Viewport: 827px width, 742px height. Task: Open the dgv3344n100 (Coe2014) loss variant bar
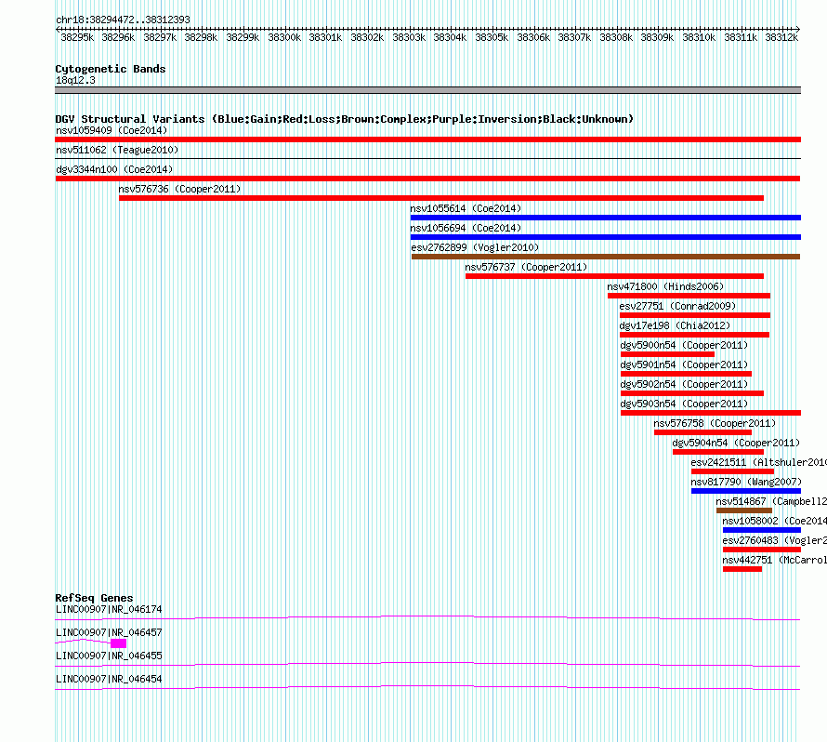(427, 179)
